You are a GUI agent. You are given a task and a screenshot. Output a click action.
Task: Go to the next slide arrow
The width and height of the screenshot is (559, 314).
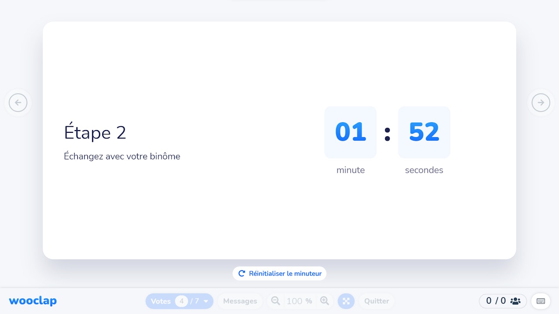pos(541,103)
